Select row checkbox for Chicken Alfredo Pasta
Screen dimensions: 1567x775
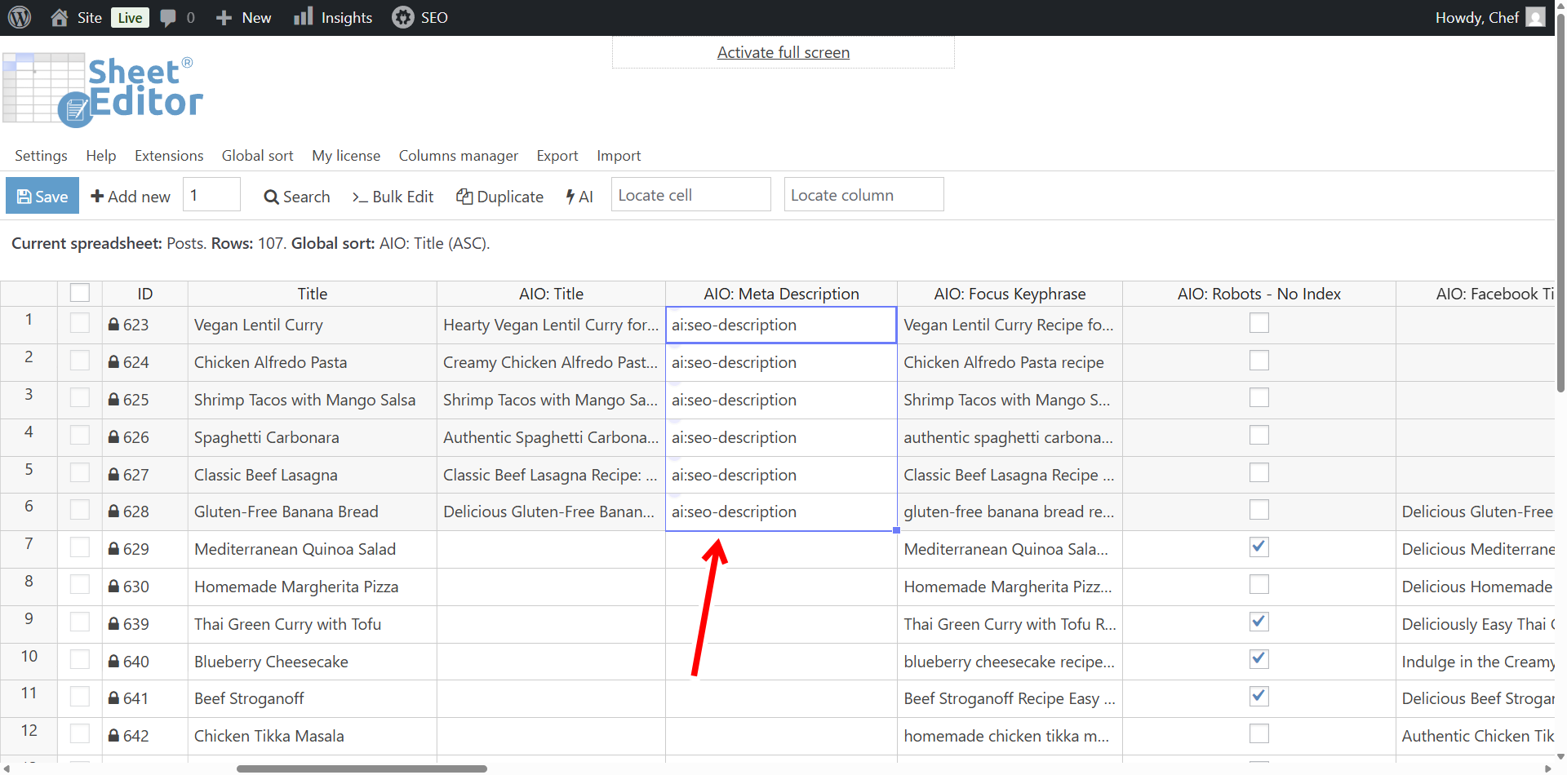pos(80,361)
